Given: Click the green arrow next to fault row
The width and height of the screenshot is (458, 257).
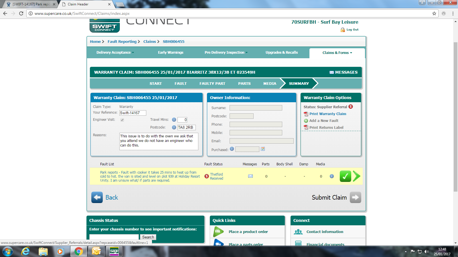Looking at the screenshot, I should (356, 176).
